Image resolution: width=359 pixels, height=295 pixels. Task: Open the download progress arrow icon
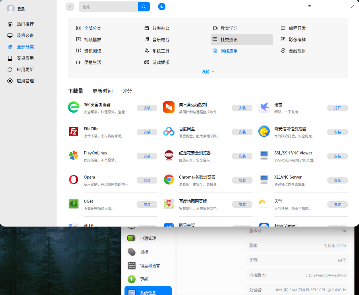click(161, 6)
